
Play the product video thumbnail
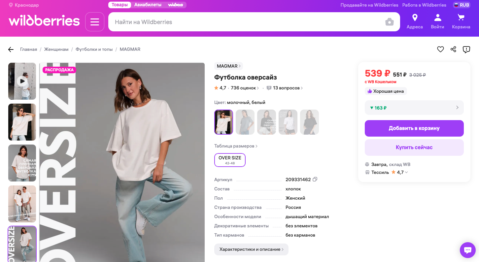(x=22, y=81)
